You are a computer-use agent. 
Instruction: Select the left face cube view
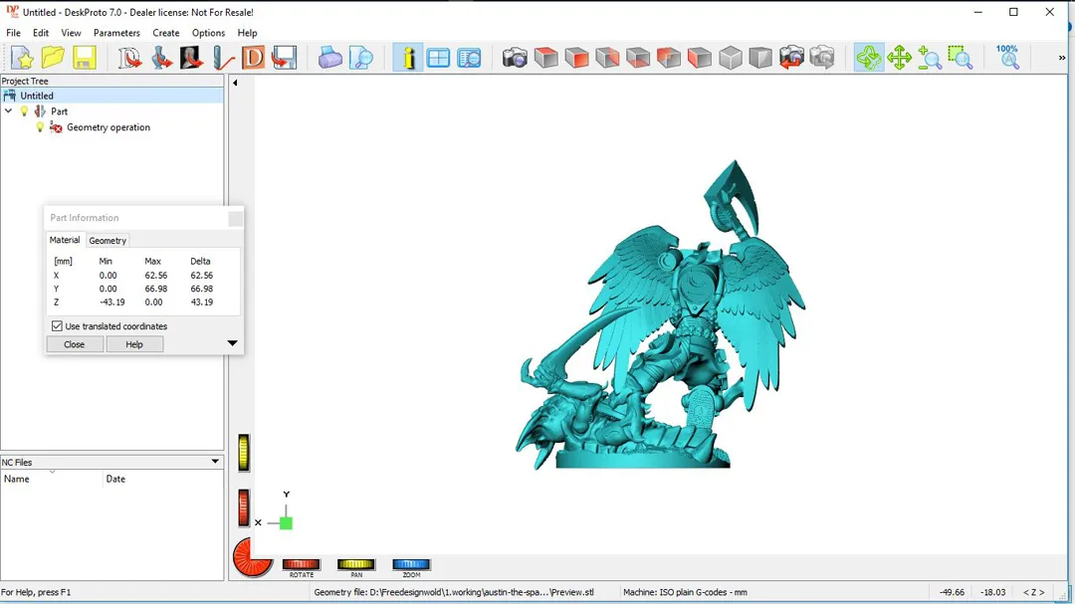(x=700, y=58)
